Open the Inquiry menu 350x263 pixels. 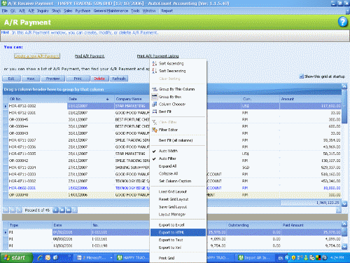click(x=43, y=11)
